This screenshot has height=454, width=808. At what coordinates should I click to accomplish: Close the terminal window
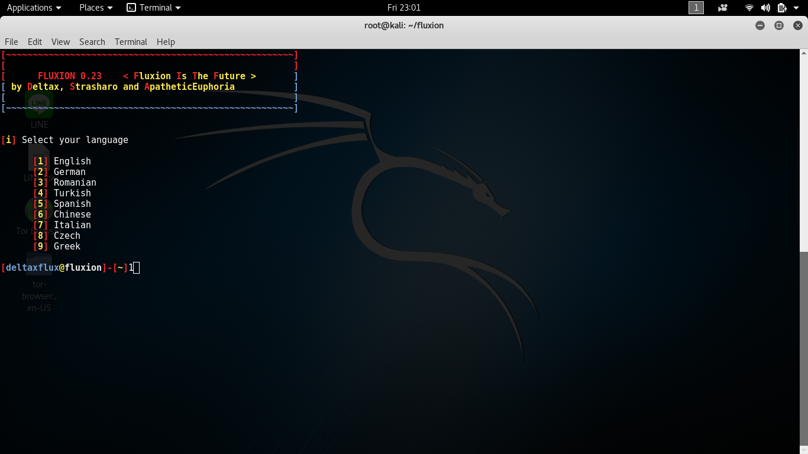(x=798, y=25)
